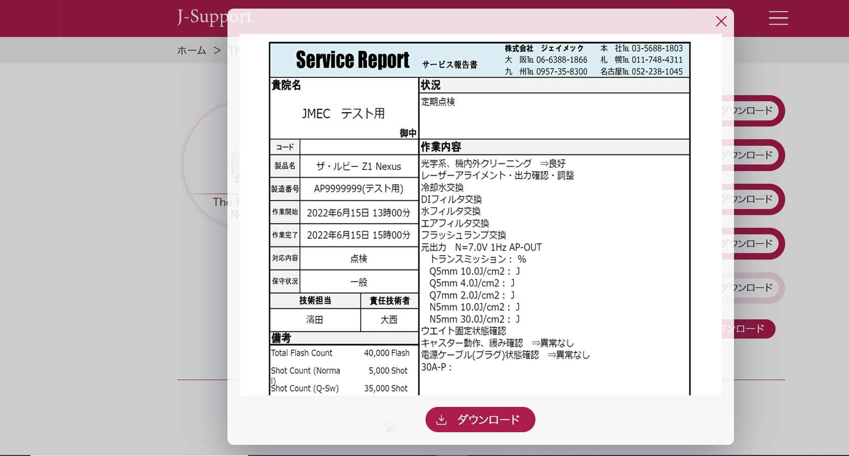Click the Service Report title header
The width and height of the screenshot is (849, 456).
353,60
